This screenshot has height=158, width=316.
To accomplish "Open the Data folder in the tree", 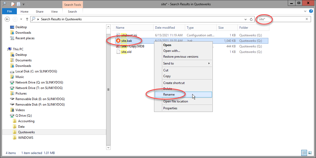I will [21, 127].
